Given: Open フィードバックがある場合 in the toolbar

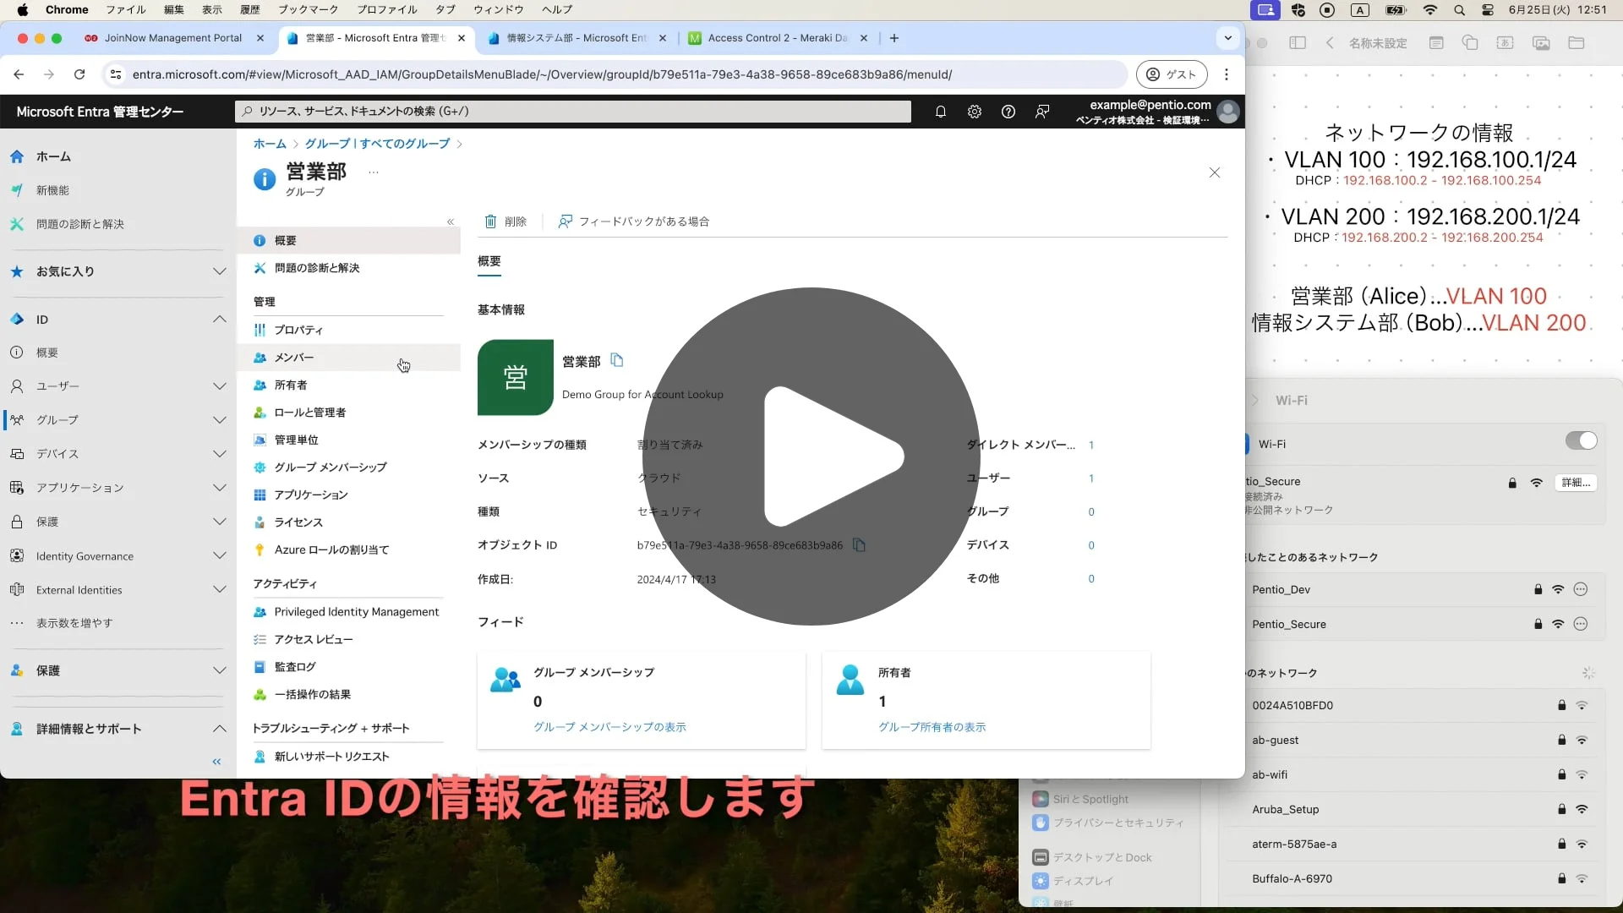Looking at the screenshot, I should [634, 221].
